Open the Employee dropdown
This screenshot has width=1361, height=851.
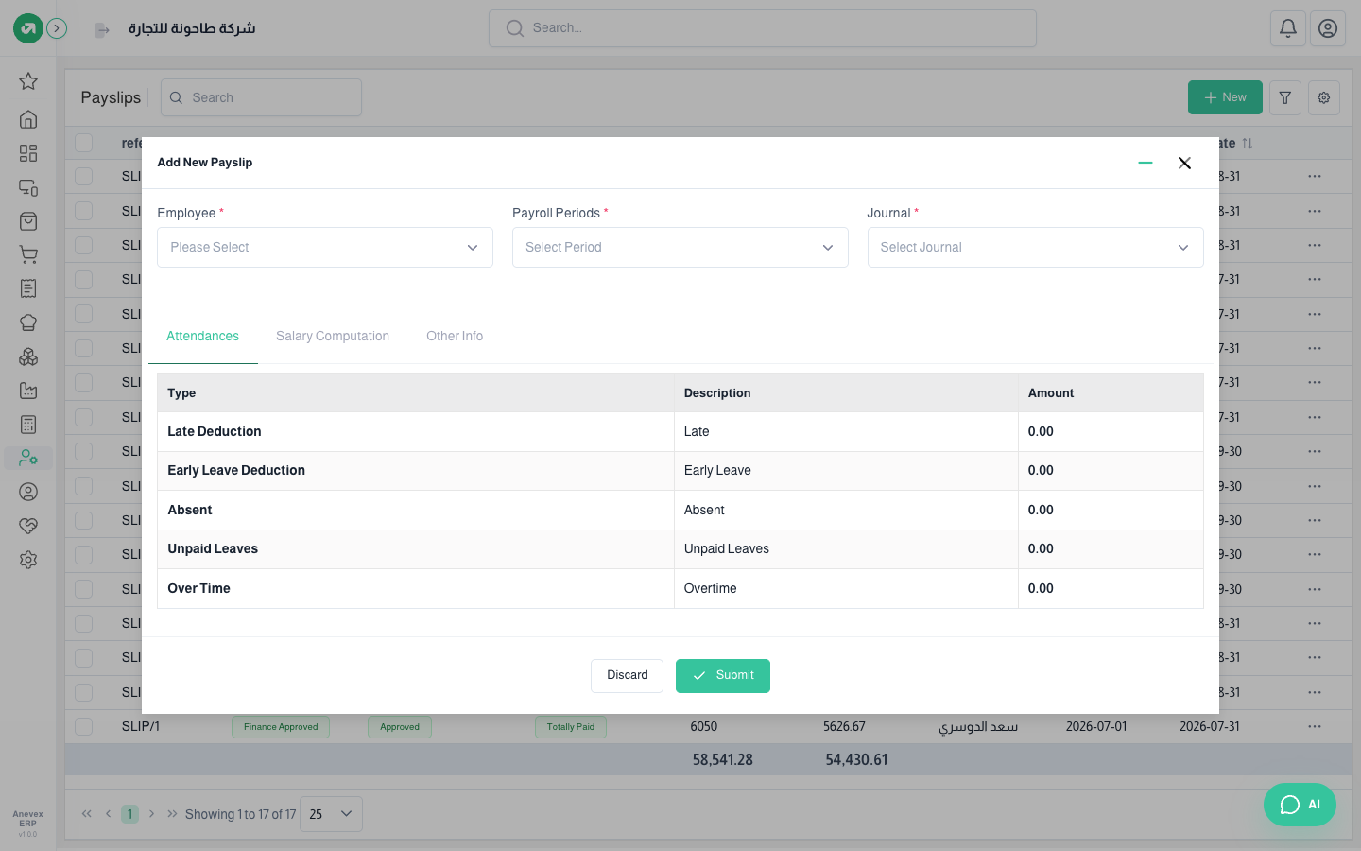click(325, 247)
